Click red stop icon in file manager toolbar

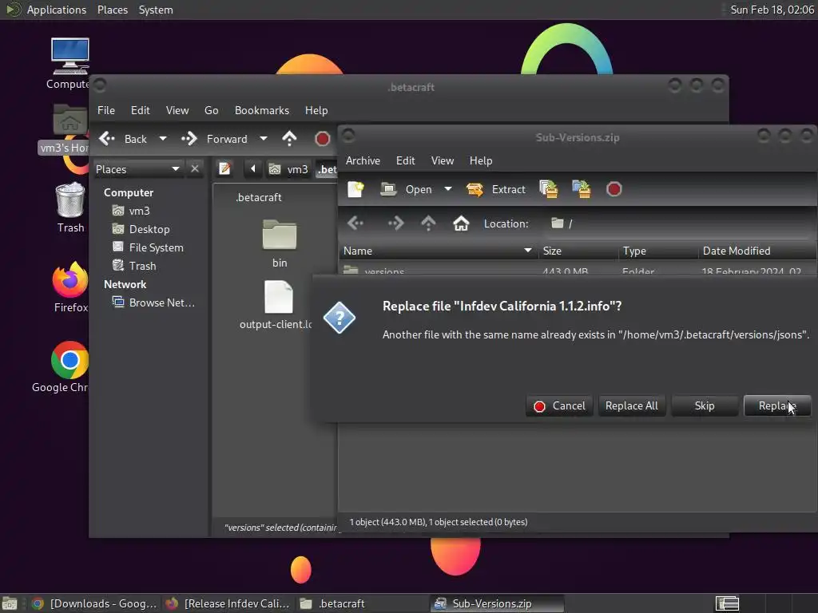[323, 139]
